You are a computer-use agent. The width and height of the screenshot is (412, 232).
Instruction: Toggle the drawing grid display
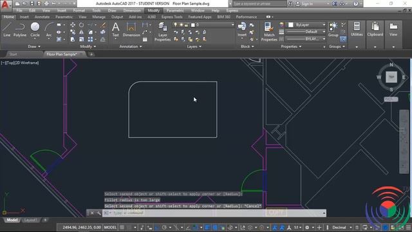[122, 227]
